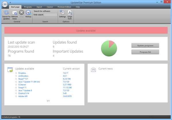Minimize the UpdateStar window

157,2
